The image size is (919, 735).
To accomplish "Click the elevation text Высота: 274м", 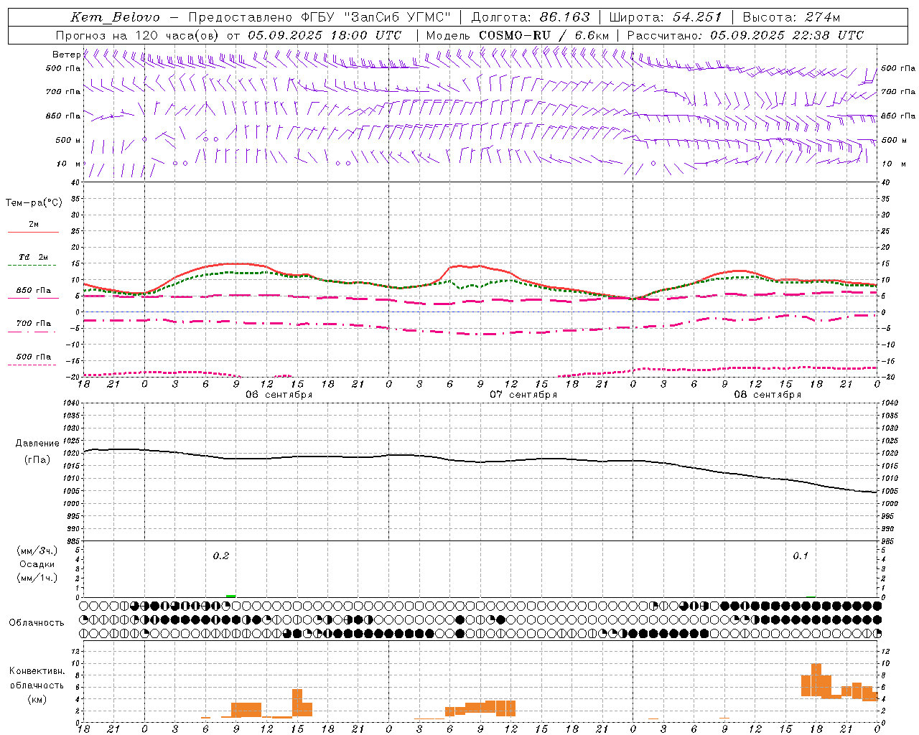I will click(x=791, y=17).
